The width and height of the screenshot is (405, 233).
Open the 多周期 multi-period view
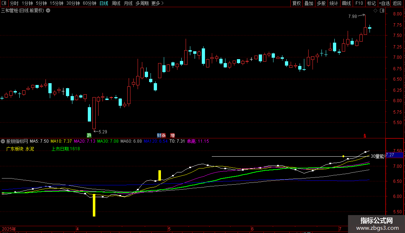142,3
